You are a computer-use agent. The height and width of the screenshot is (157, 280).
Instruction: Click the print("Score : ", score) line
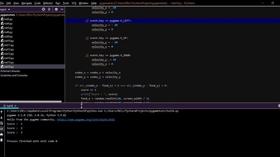[99, 94]
